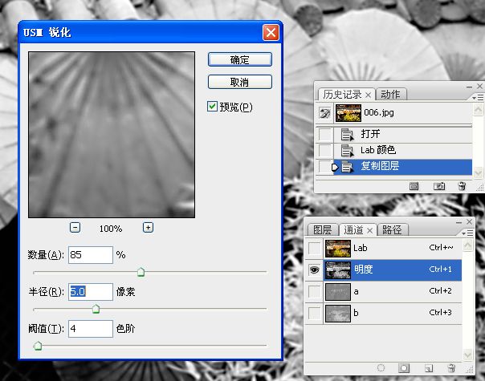
Task: Select the 006.jpg history snapshot
Action: coord(402,113)
